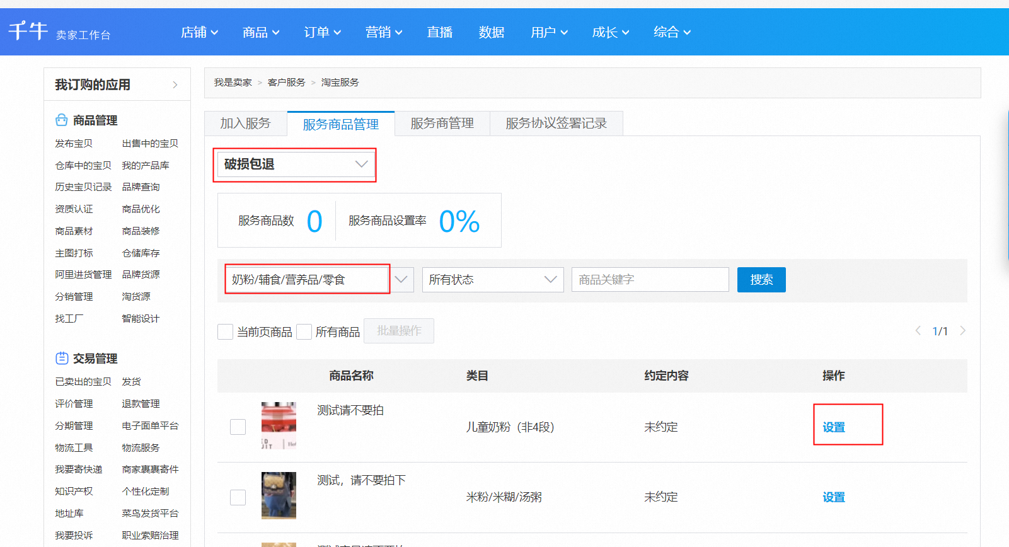The width and height of the screenshot is (1009, 547).
Task: Open 历史宝贝记录 in sidebar
Action: click(83, 187)
